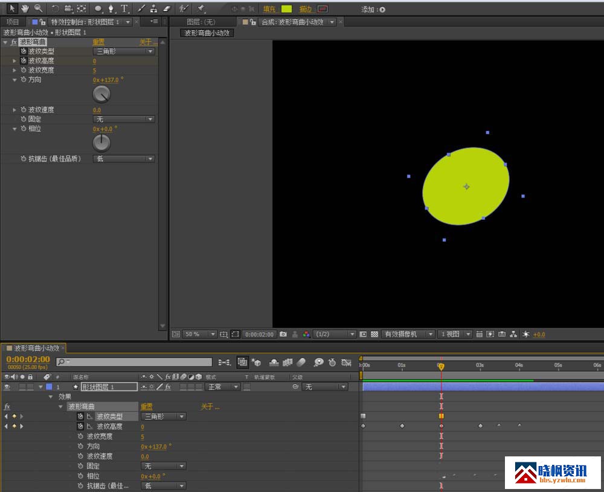Toggle 波纹高度 stopwatch in effect controls
Viewport: 604px width, 492px height.
[x=24, y=60]
